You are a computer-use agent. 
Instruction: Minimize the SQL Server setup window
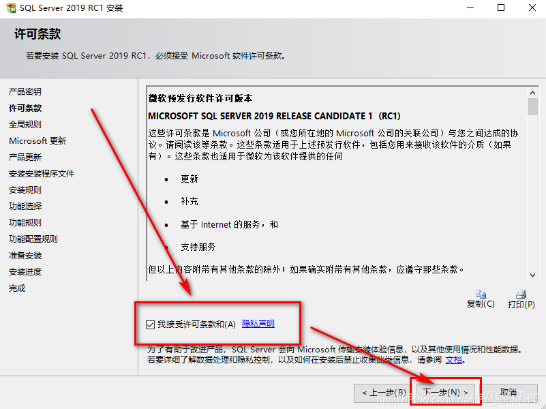coord(470,7)
